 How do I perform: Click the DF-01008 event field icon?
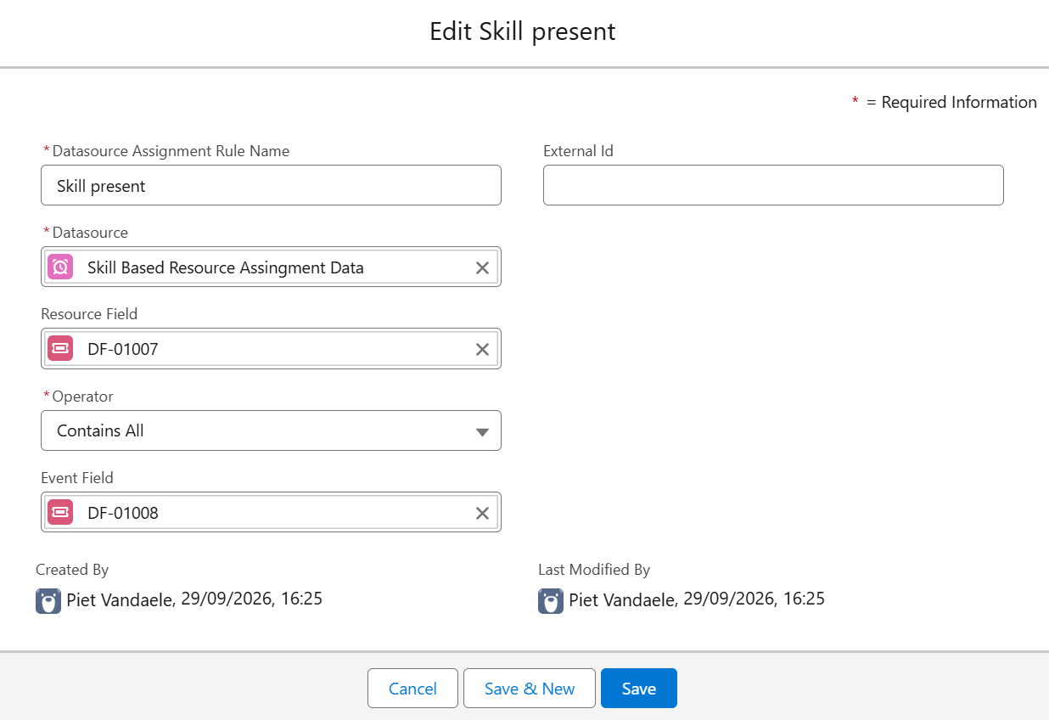[60, 513]
